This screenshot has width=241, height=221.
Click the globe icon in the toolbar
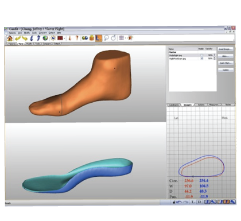pyautogui.click(x=45, y=38)
